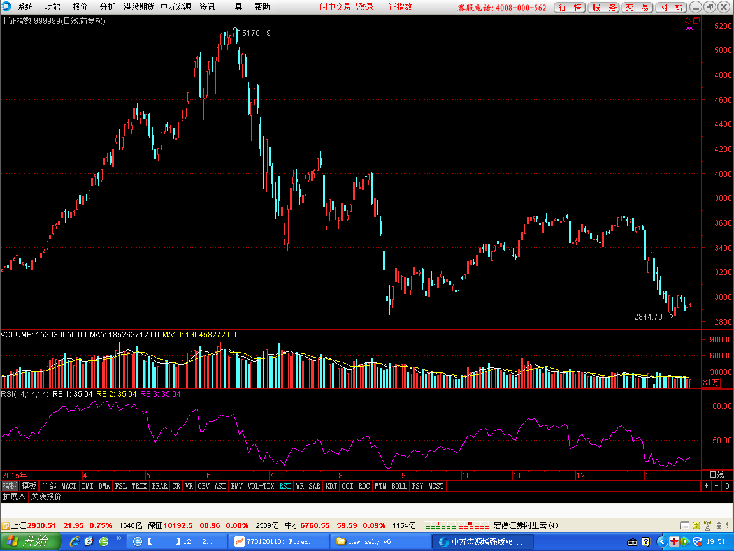Click the red tray icon beside the arrow
Viewport: 734px width, 551px height.
674,541
